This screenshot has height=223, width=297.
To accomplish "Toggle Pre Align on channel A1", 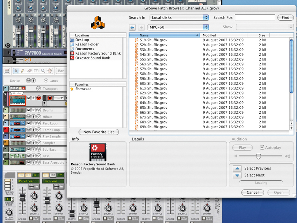I will (31, 218).
